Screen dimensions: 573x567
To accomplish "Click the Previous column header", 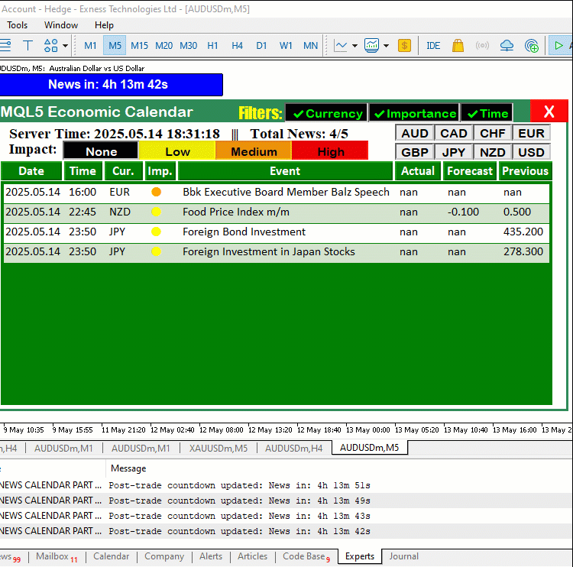I will (x=525, y=170).
